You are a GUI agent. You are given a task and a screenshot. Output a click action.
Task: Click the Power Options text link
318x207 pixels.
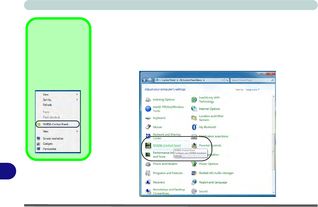pyautogui.click(x=208, y=164)
